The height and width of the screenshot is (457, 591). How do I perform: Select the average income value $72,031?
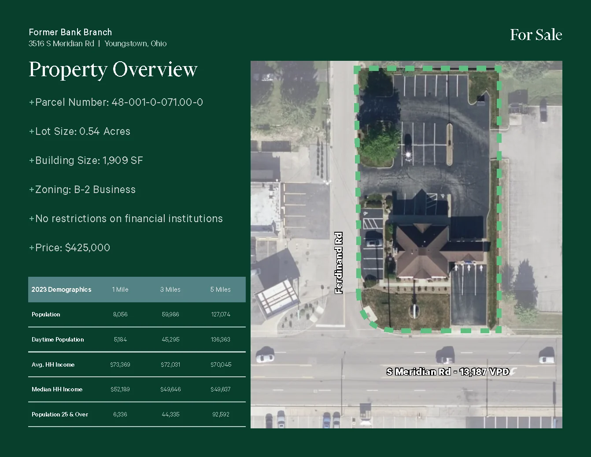pyautogui.click(x=170, y=365)
